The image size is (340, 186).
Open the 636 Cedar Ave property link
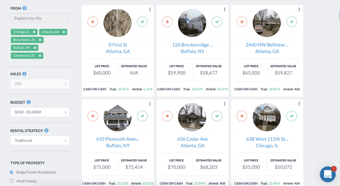192,139
